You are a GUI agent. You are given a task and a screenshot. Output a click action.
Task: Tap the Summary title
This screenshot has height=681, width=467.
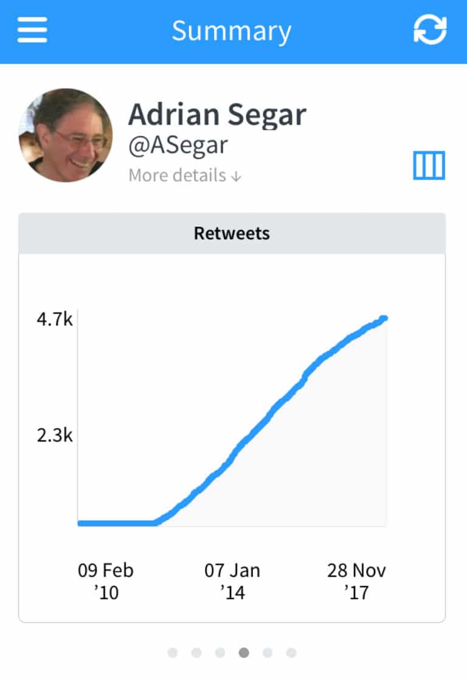point(232,31)
